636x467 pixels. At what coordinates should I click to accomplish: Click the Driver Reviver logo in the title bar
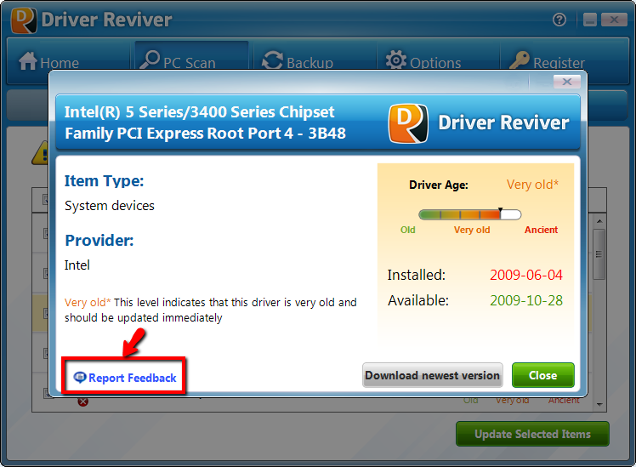click(x=24, y=20)
